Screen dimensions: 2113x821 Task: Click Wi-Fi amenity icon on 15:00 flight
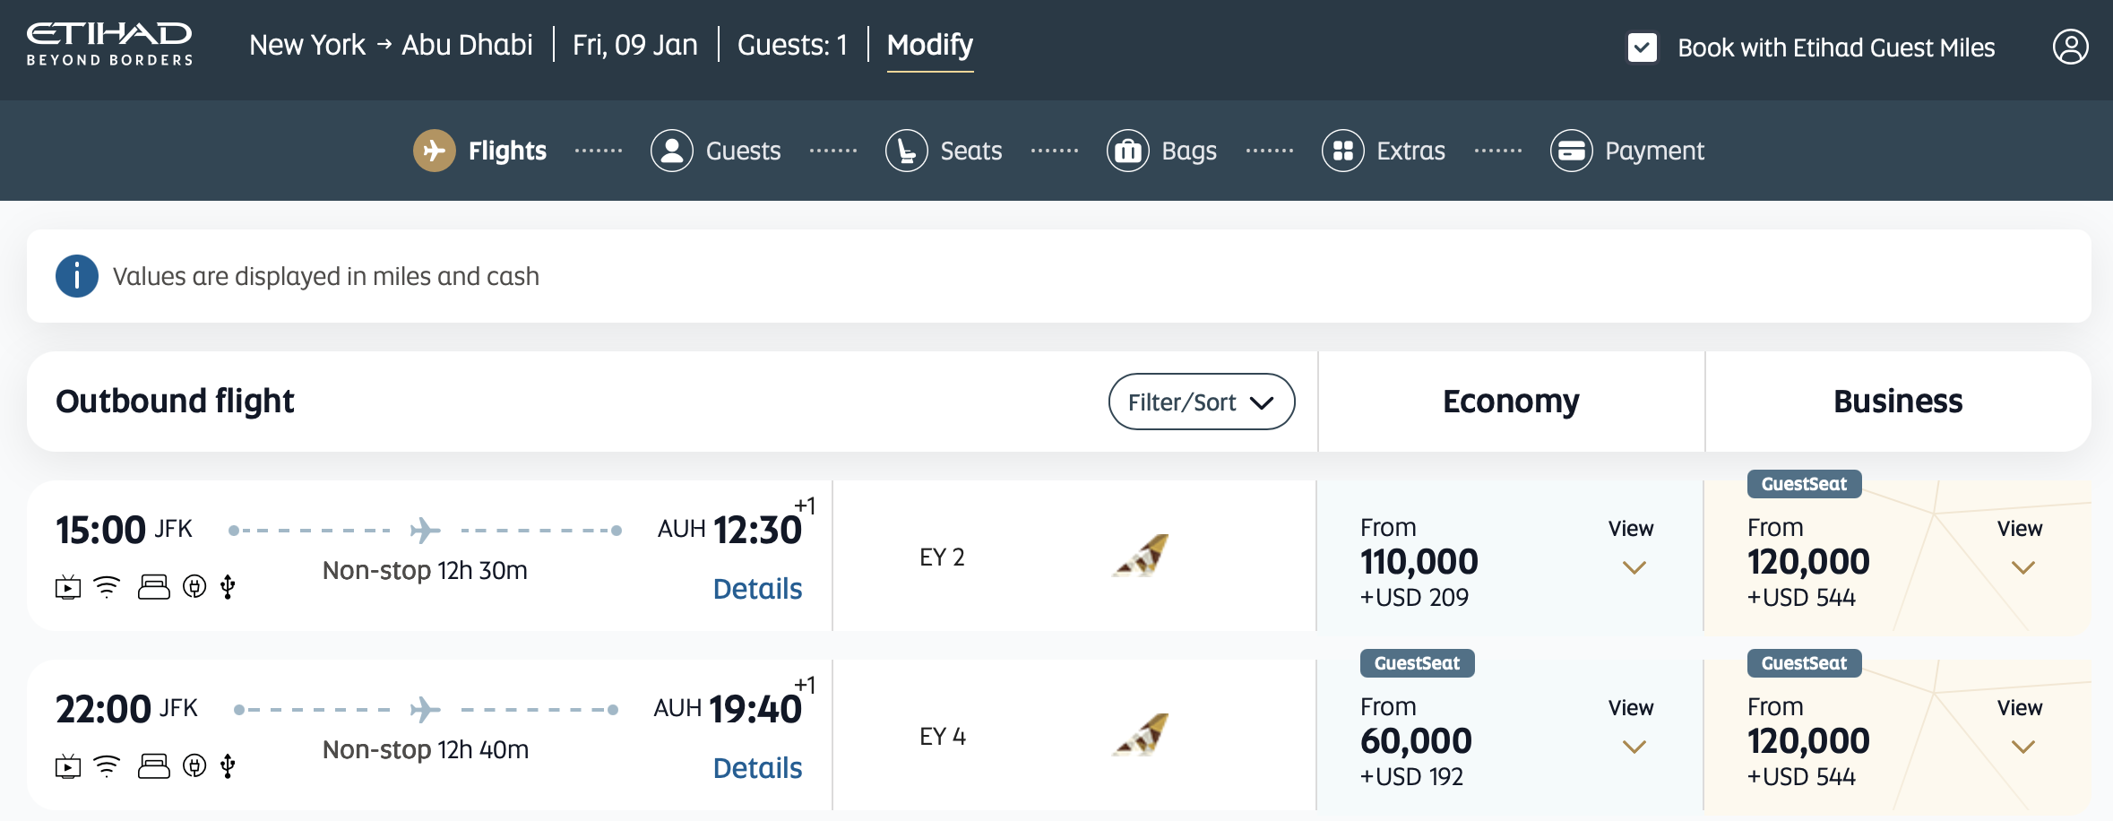[107, 587]
